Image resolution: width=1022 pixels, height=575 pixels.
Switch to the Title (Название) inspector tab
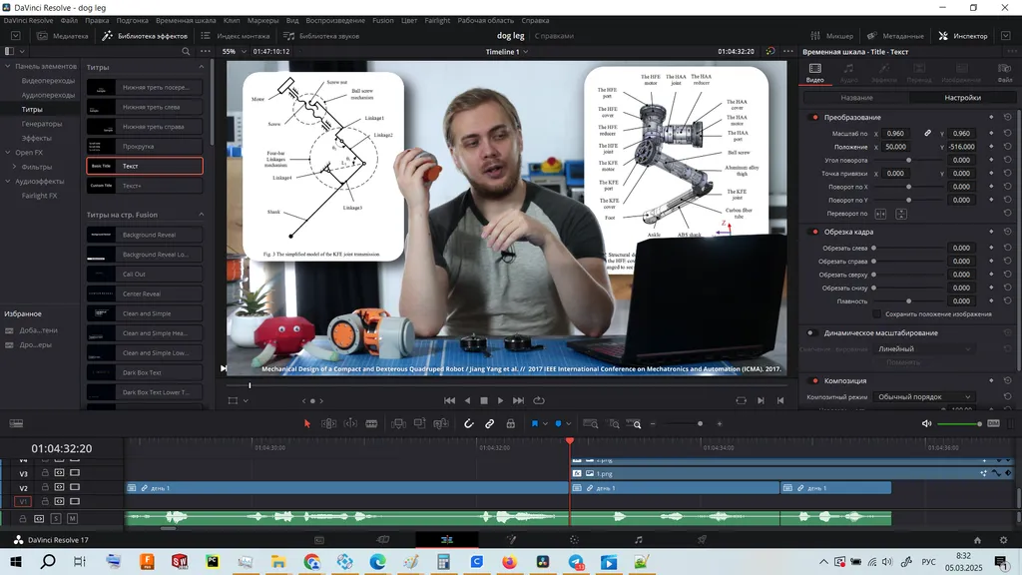pos(856,98)
